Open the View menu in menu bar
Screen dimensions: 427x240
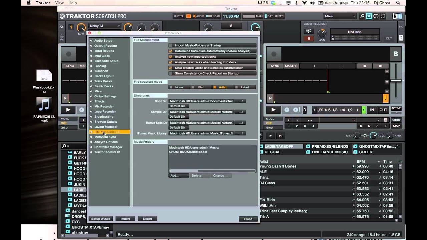point(59,3)
